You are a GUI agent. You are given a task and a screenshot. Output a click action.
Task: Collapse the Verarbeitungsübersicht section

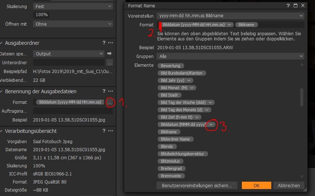click(x=1, y=131)
